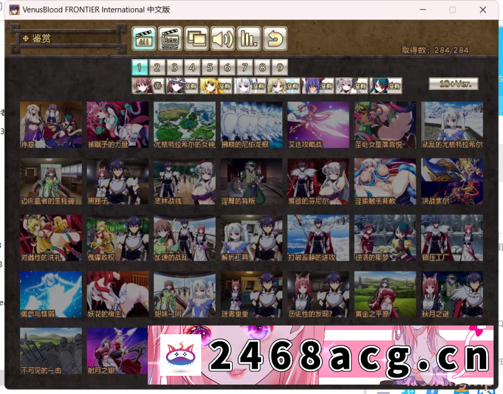Select the CG image gallery icon
This screenshot has height=394, width=503.
click(196, 38)
